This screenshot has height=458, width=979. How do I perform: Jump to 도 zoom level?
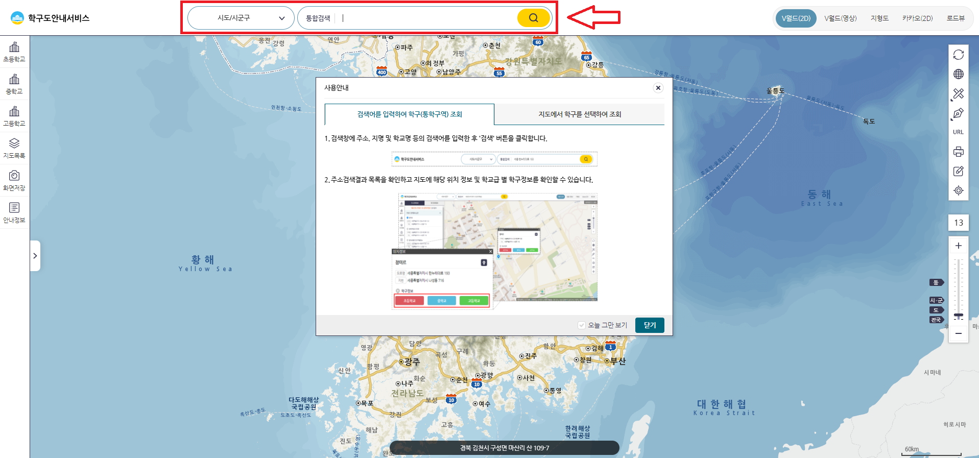[x=936, y=310]
